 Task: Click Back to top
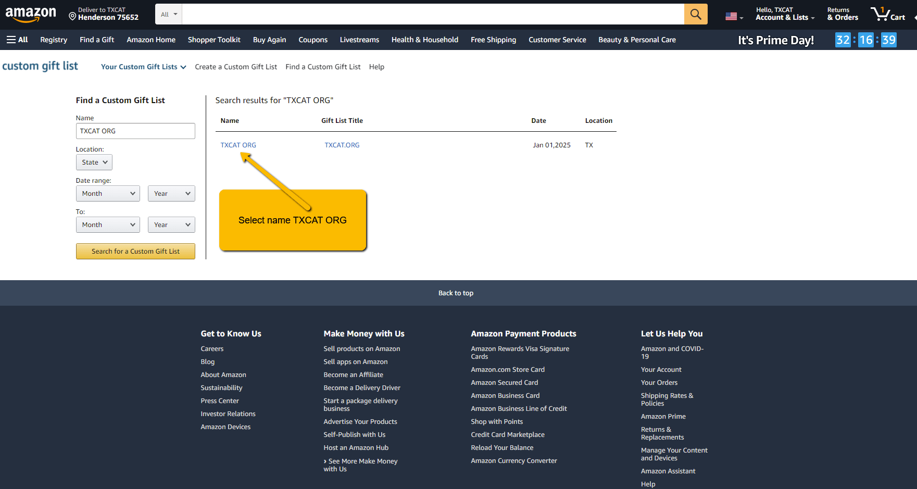(x=456, y=293)
